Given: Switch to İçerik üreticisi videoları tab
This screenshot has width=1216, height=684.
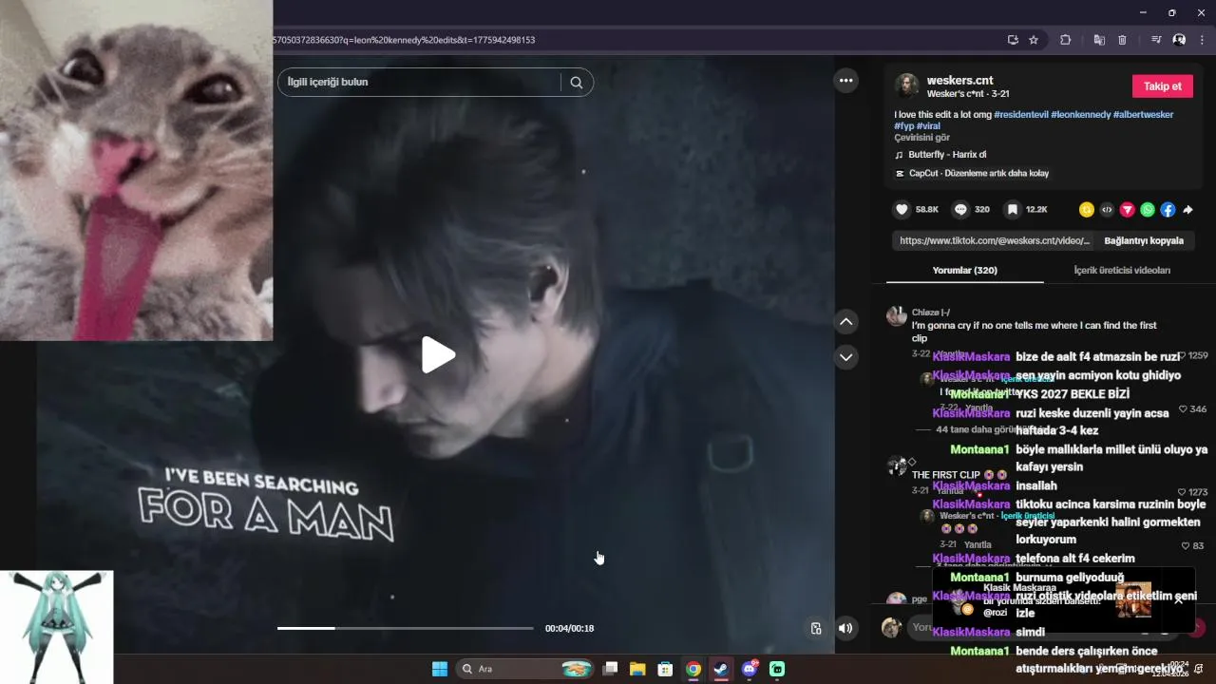Looking at the screenshot, I should click(x=1122, y=270).
